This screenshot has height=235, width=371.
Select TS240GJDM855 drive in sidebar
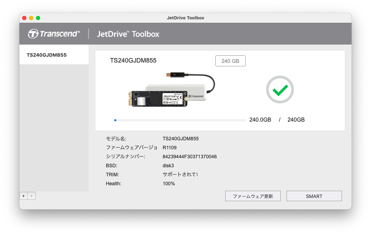(x=54, y=55)
